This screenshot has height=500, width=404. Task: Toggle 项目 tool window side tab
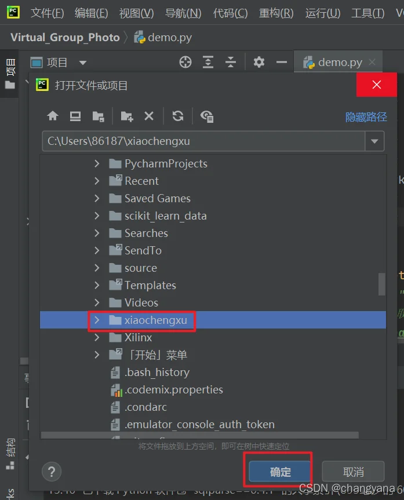click(10, 74)
